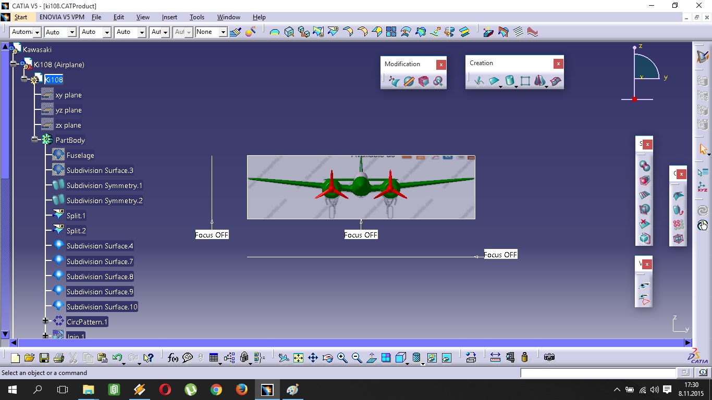The image size is (712, 400).
Task: Open the Tools menu
Action: point(197,17)
